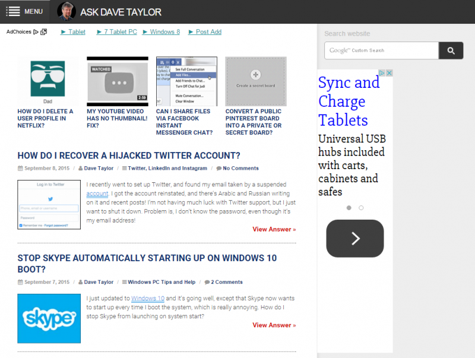
Task: Open Windows PC Tips and Help category
Action: pyautogui.click(x=161, y=282)
